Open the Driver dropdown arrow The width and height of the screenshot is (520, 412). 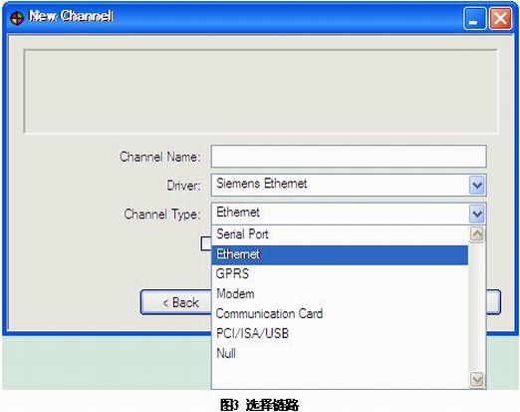click(477, 185)
